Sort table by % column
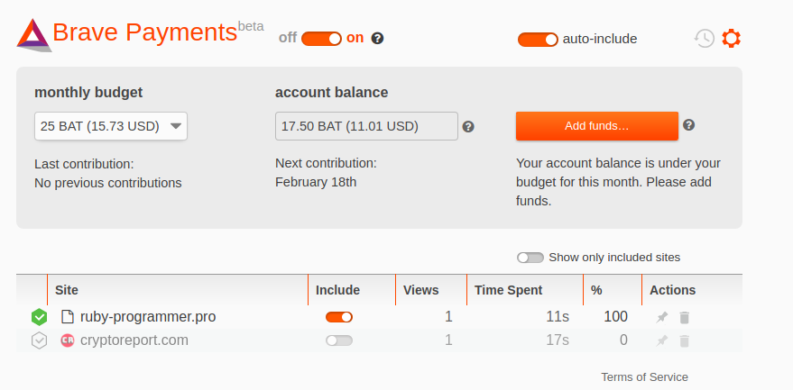The width and height of the screenshot is (793, 390). point(613,290)
